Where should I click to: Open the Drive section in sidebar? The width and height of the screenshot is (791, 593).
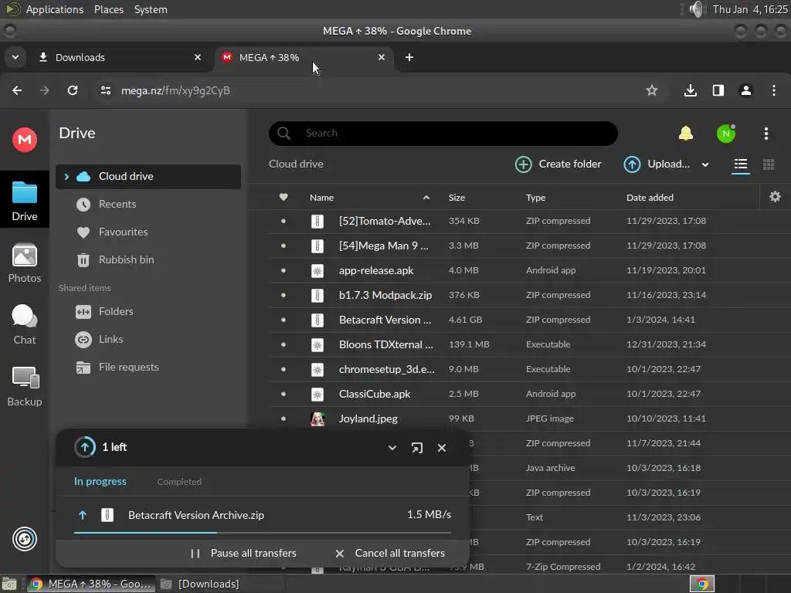point(24,201)
